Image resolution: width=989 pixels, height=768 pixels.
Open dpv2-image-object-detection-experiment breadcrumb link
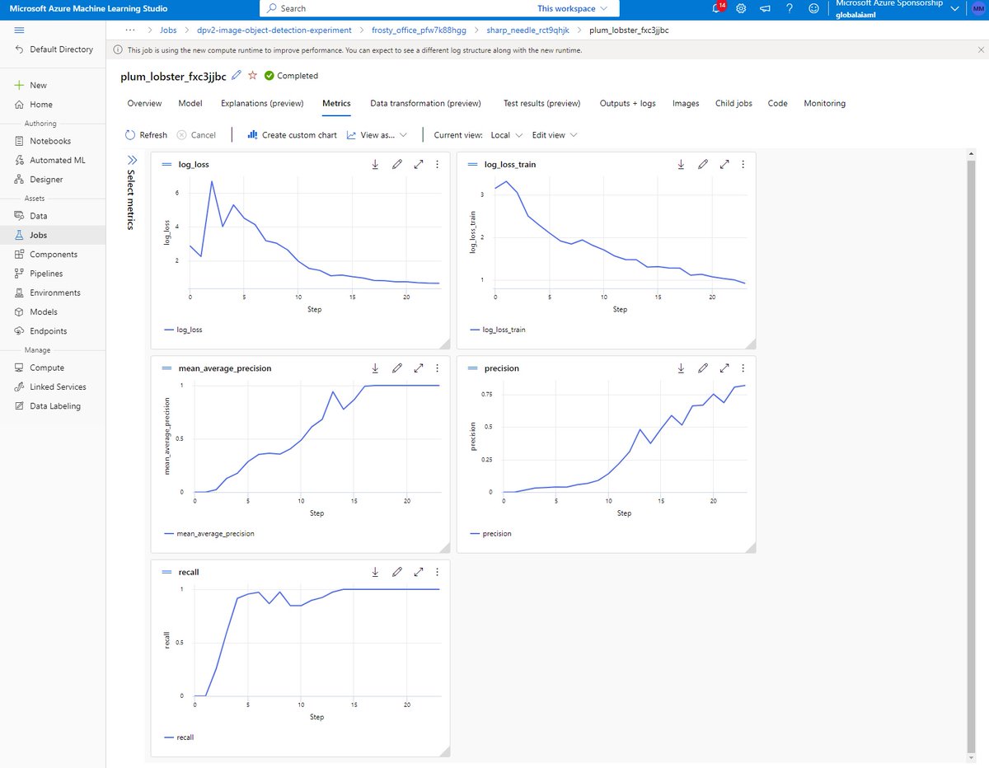274,30
